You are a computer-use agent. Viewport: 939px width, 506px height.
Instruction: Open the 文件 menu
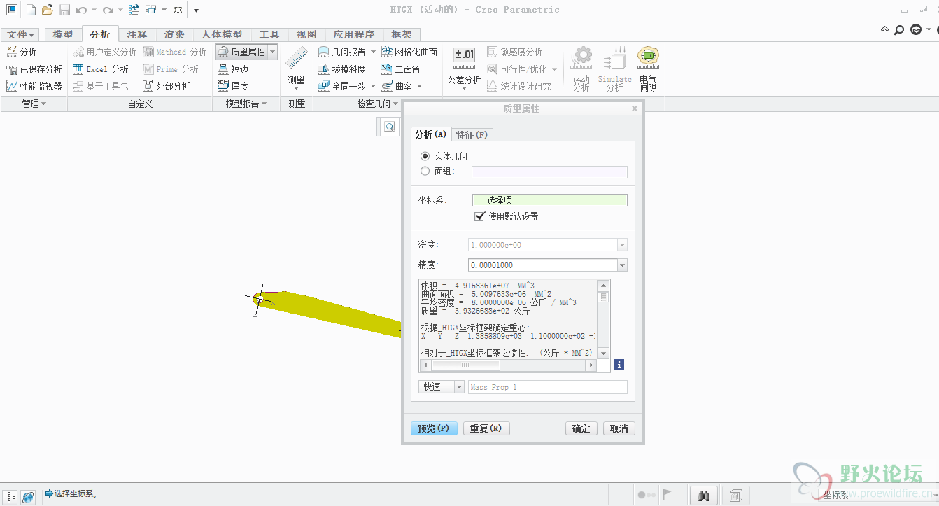20,34
